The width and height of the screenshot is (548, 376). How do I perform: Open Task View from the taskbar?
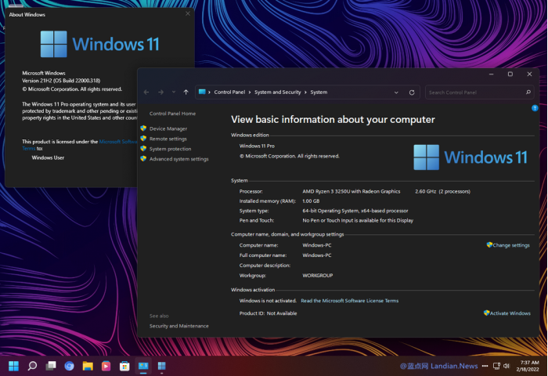51,366
